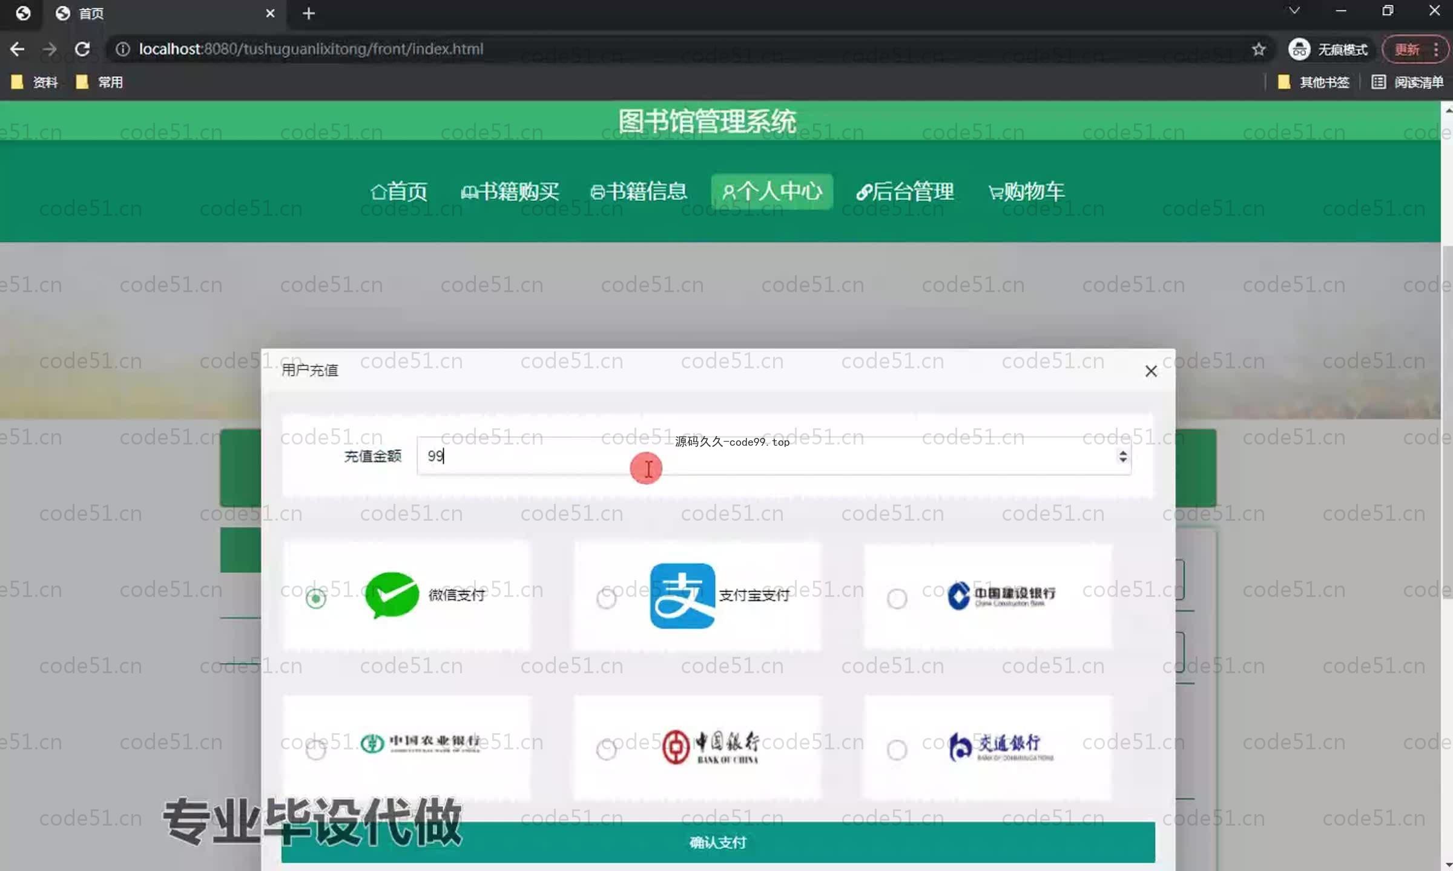The width and height of the screenshot is (1453, 871).
Task: Click the page vertical scrollbar
Action: coord(1447,423)
